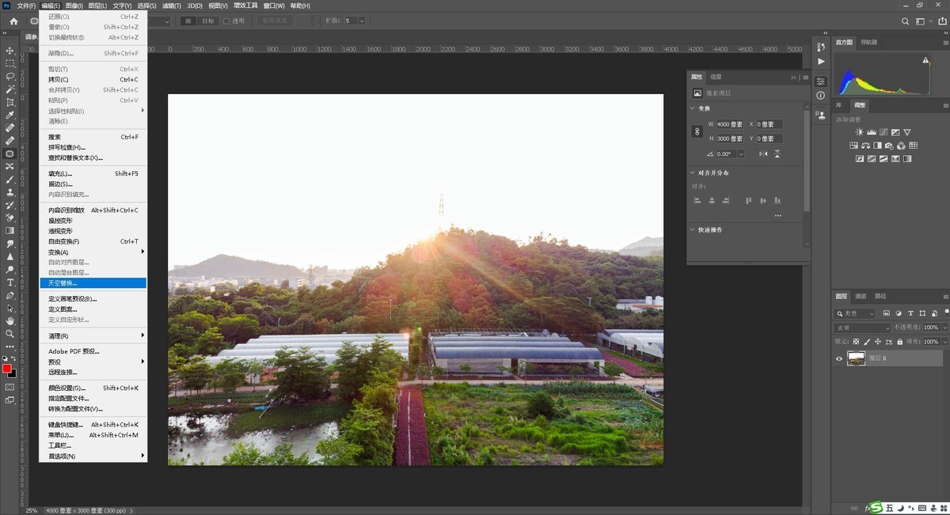Click the Home icon in the options bar
The width and height of the screenshot is (950, 515).
tap(13, 21)
